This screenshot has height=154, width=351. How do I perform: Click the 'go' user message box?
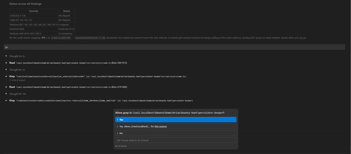[174, 47]
